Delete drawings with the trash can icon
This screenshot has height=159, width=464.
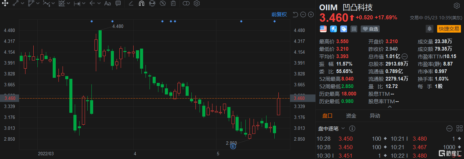point(173,4)
